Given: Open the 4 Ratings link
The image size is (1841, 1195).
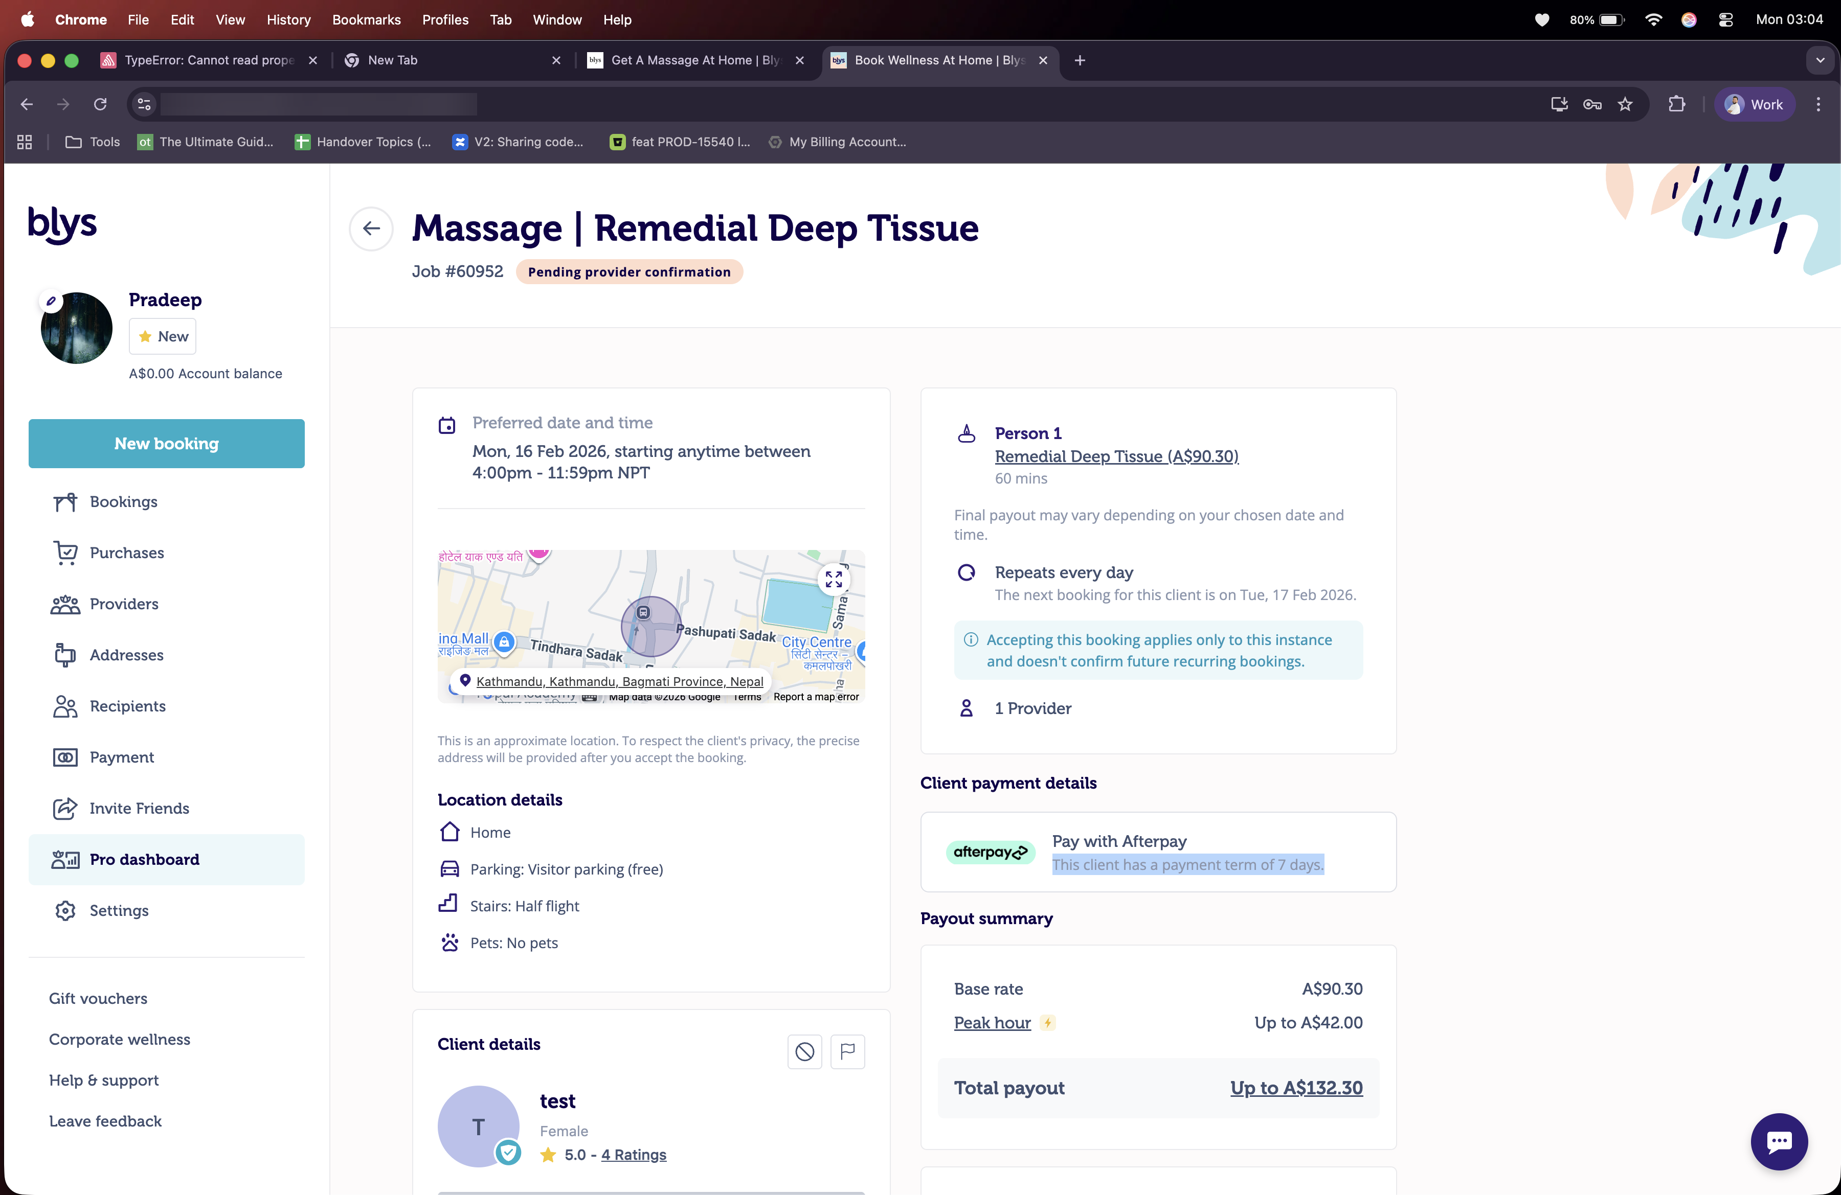Looking at the screenshot, I should click(634, 1154).
